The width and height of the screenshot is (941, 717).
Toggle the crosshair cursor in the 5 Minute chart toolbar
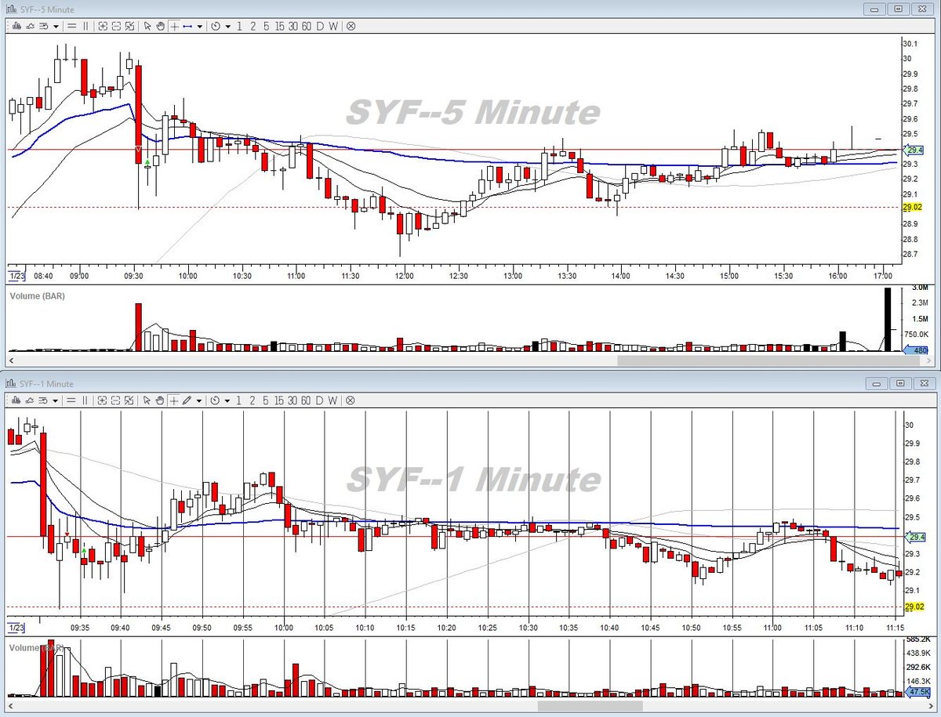[x=174, y=26]
